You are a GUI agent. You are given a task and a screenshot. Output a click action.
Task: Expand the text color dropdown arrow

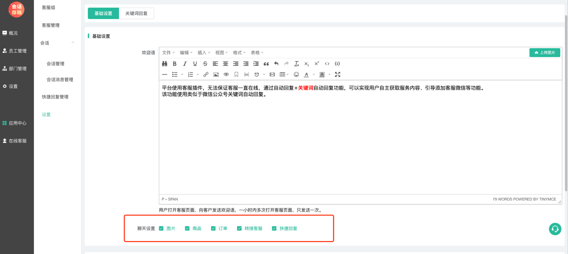pos(314,75)
